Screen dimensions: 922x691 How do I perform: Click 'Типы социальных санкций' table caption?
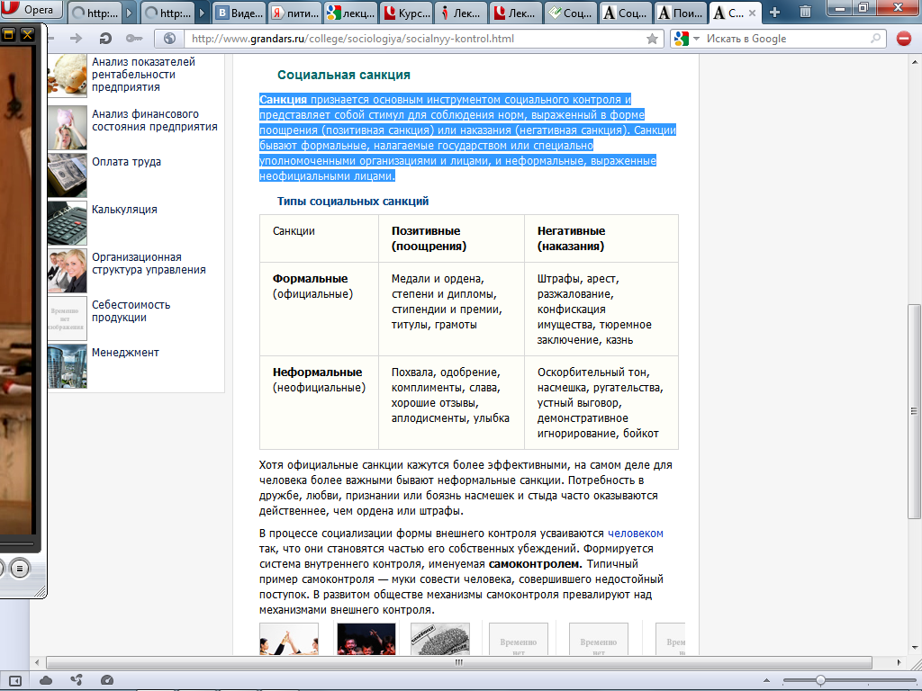tap(353, 201)
